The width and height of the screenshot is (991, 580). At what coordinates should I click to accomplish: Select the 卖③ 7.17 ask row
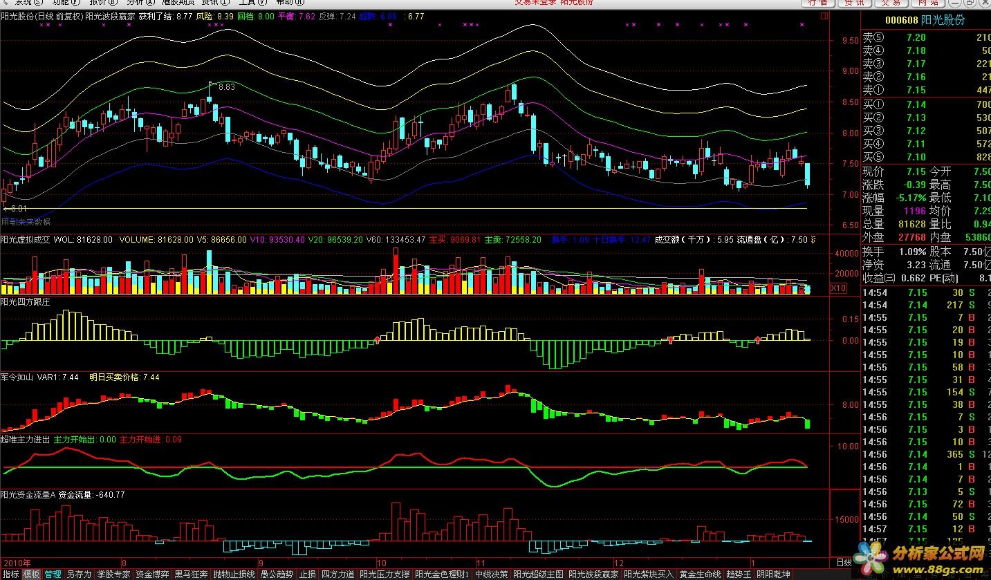pyautogui.click(x=926, y=64)
